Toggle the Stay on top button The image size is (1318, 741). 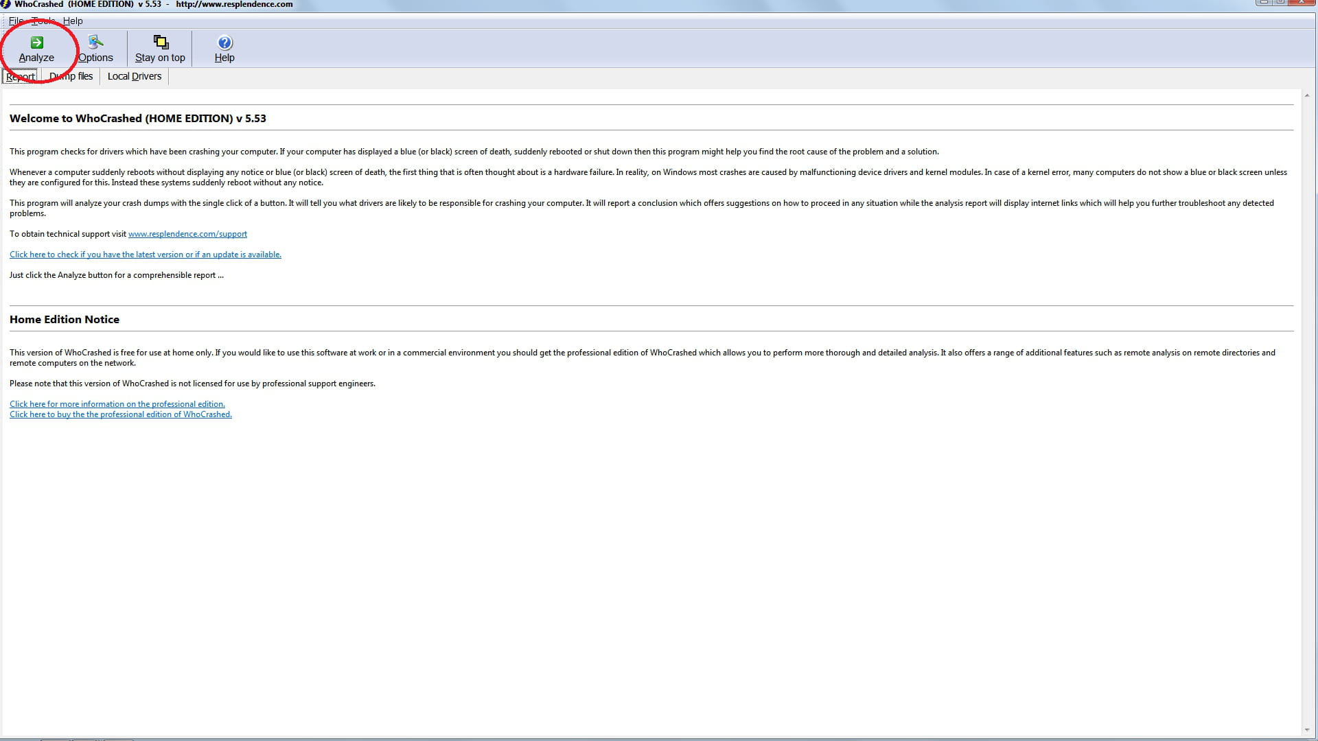coord(160,49)
